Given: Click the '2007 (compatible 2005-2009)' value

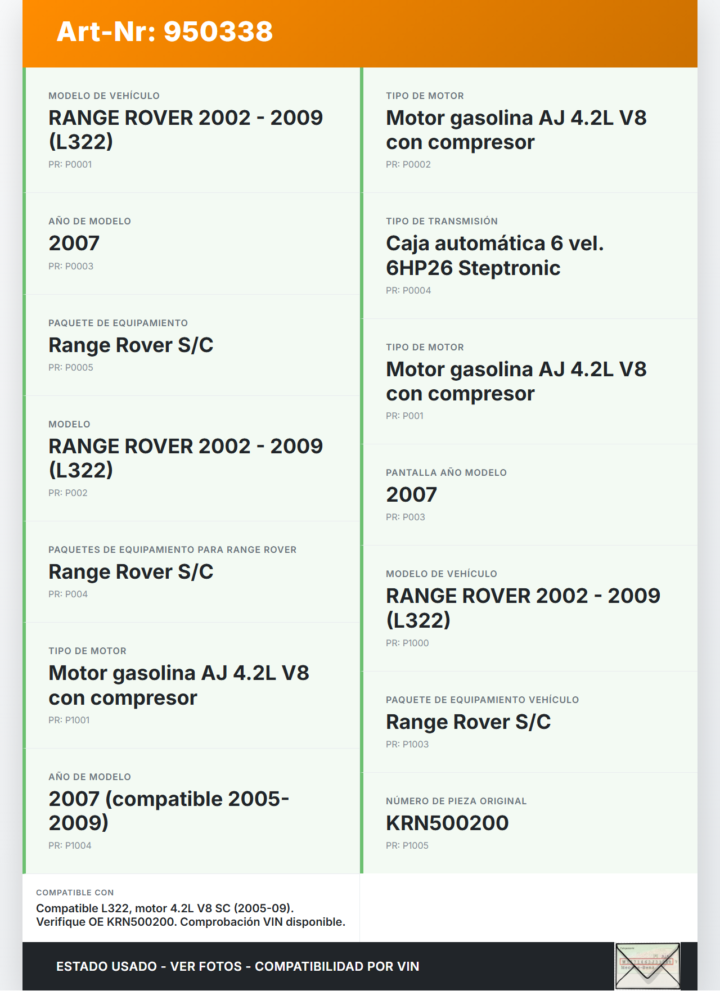Looking at the screenshot, I should coord(169,810).
